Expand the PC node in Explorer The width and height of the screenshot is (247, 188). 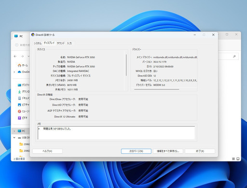pos(14,131)
